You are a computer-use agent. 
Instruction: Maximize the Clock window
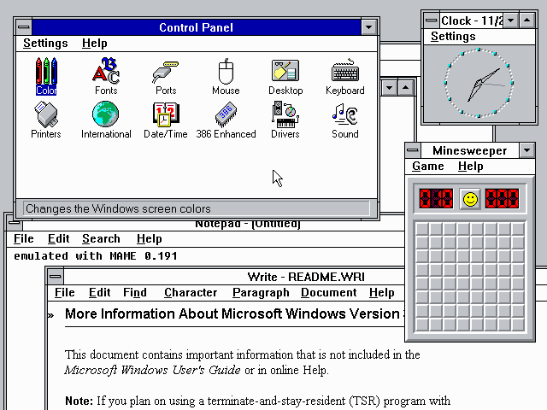pyautogui.click(x=526, y=20)
